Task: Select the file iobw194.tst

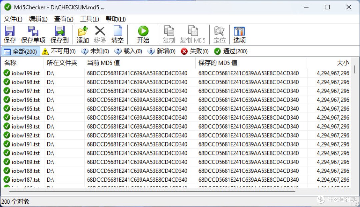Action: click(x=25, y=117)
